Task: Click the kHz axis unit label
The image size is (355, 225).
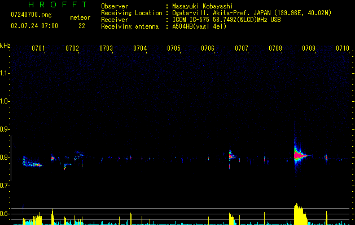Action: click(x=5, y=46)
